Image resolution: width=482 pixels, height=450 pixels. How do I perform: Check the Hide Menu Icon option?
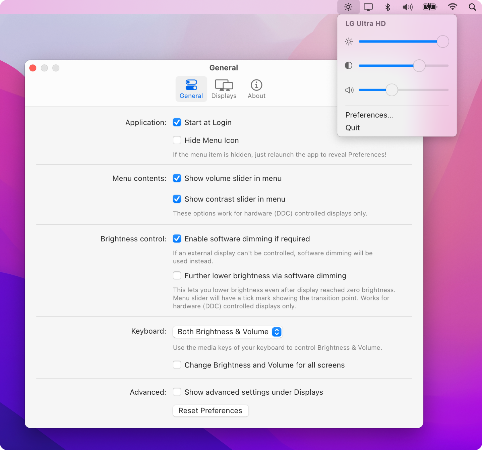(x=177, y=140)
